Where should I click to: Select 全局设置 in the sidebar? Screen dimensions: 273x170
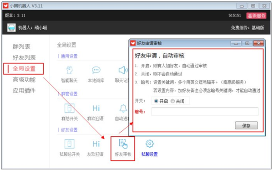click(24, 69)
